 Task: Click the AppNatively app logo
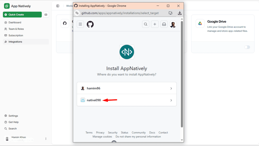click(x=127, y=52)
